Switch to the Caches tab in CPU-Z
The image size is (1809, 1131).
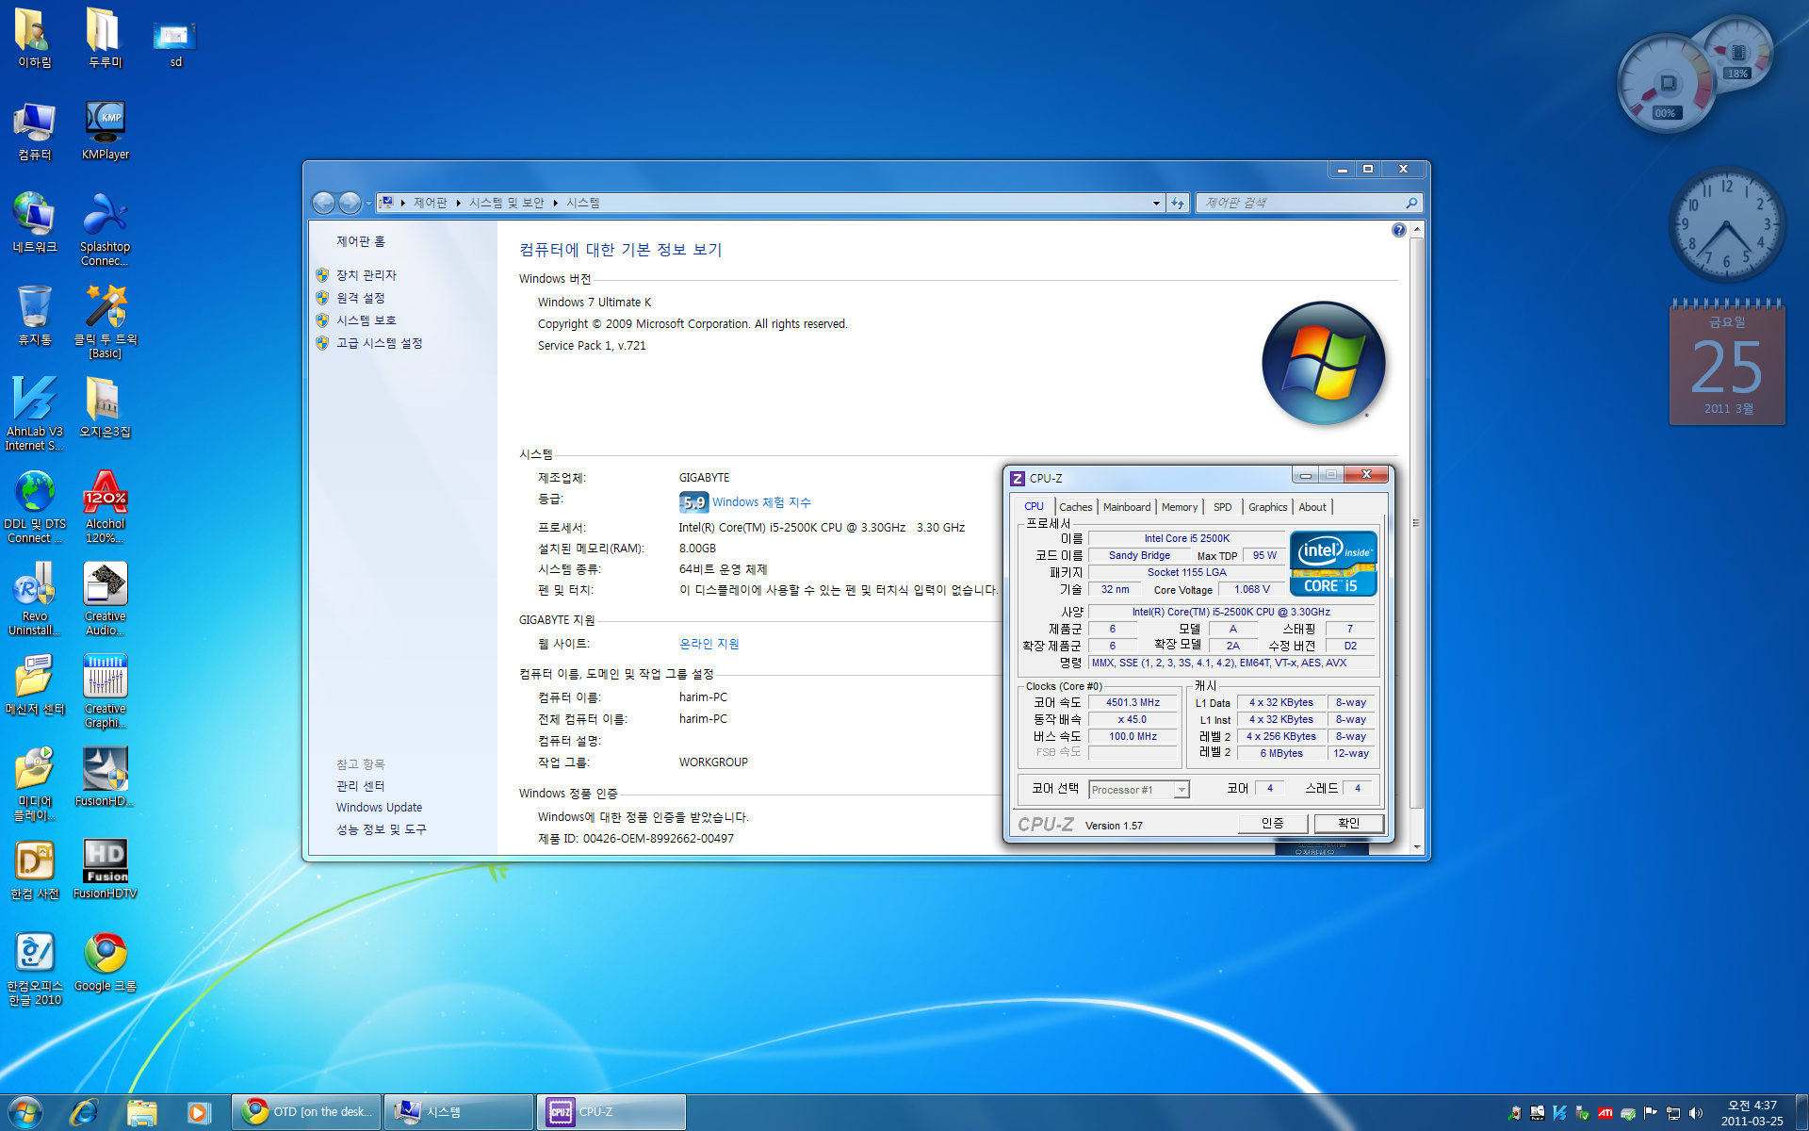[1075, 507]
